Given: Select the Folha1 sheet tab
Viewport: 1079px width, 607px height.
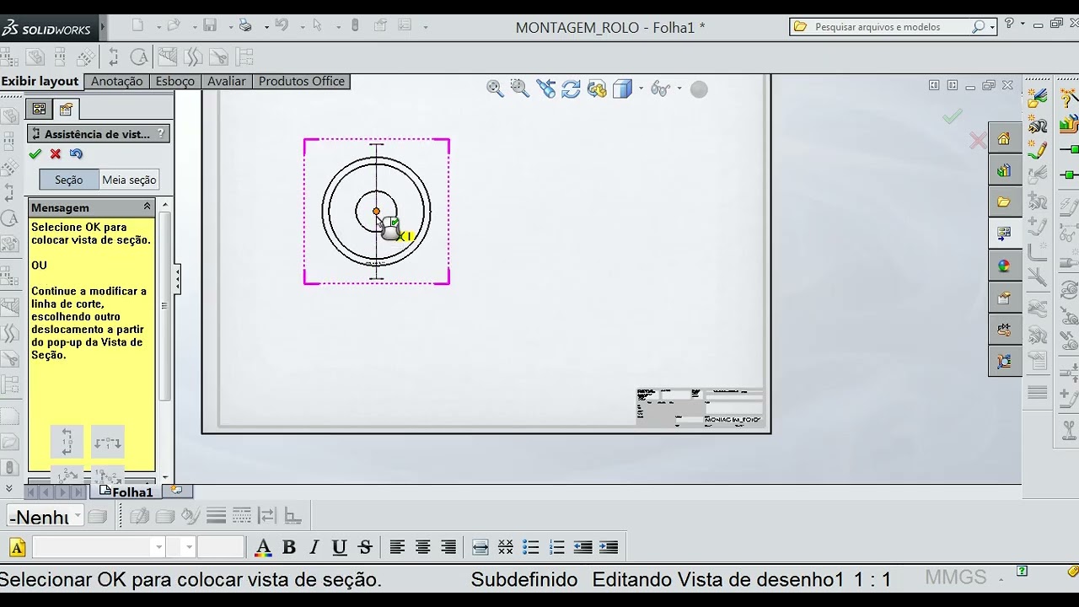Looking at the screenshot, I should 126,492.
